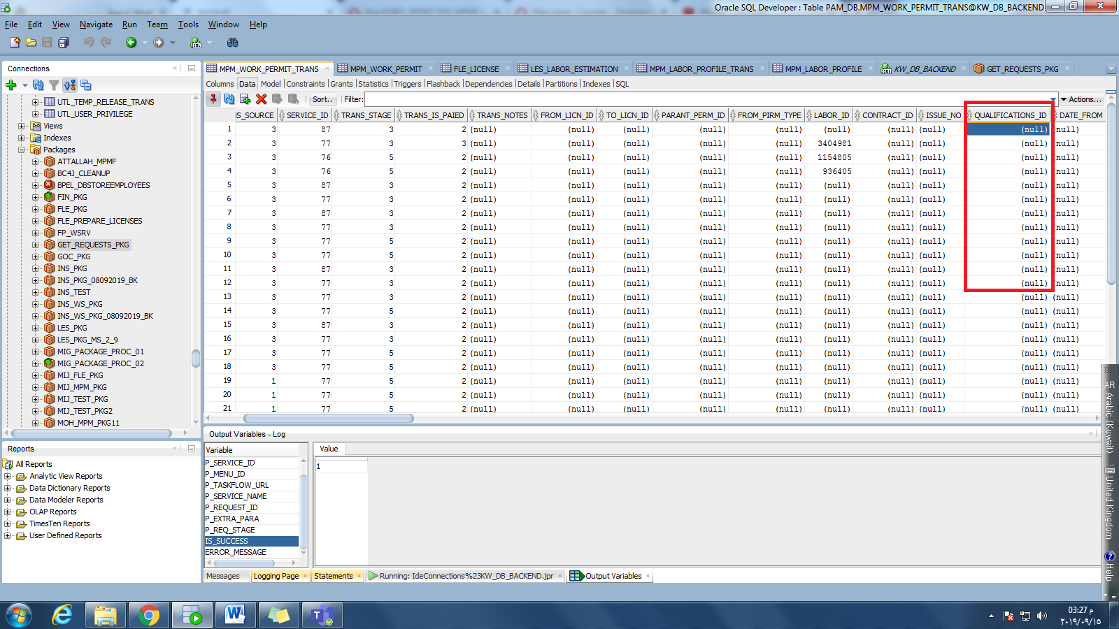
Task: Open Microsoft Teams from taskbar
Action: coord(322,616)
